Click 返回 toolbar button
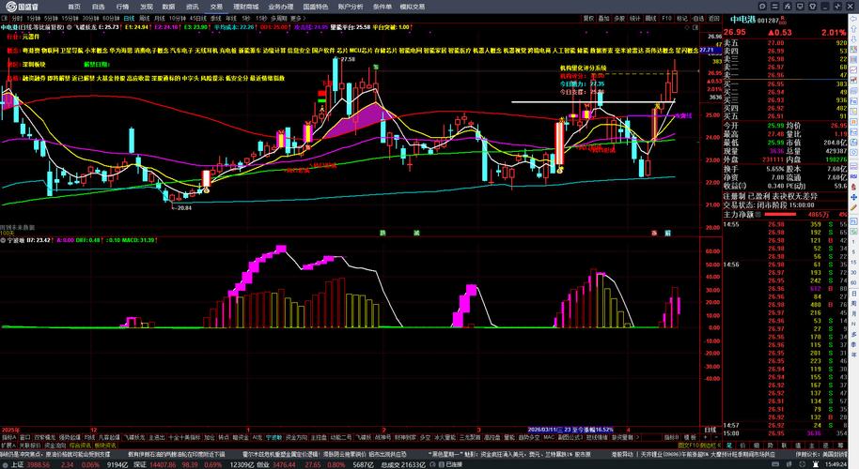The width and height of the screenshot is (859, 469). point(714,18)
